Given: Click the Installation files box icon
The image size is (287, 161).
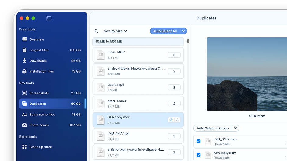Looking at the screenshot, I should (24, 71).
